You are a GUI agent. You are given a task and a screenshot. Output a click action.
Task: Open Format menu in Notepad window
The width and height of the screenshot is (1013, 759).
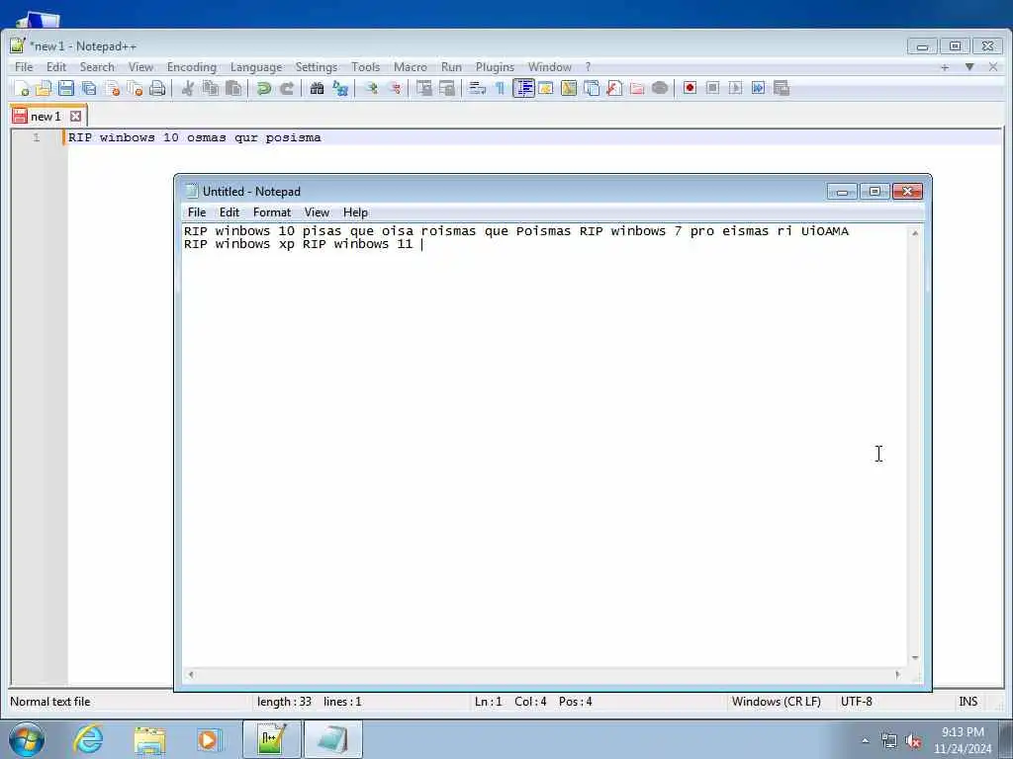272,212
